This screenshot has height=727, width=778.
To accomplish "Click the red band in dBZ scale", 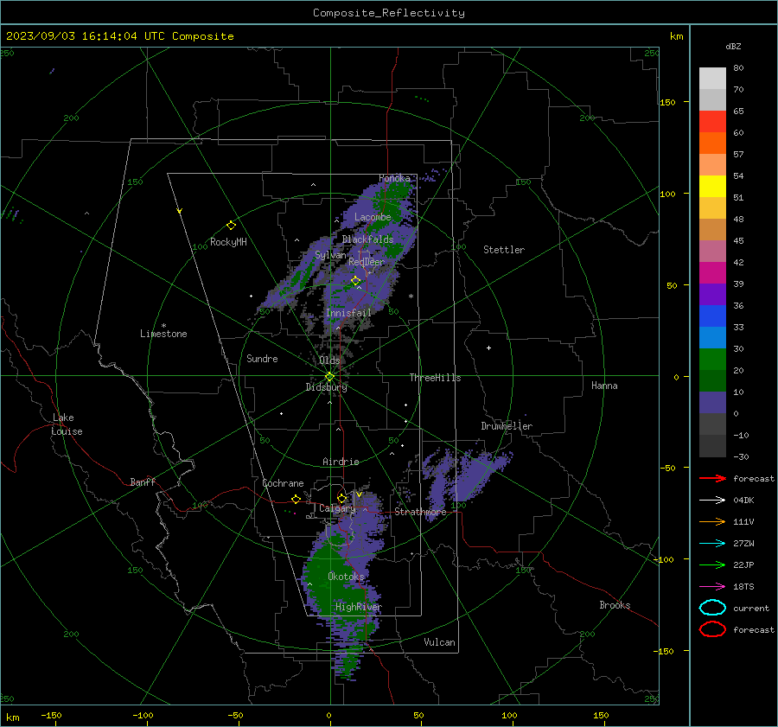I will coord(712,122).
